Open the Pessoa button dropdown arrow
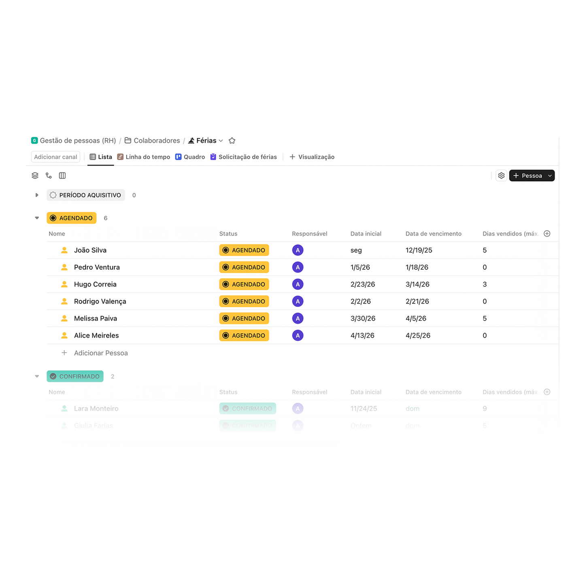585x585 pixels. click(x=550, y=176)
